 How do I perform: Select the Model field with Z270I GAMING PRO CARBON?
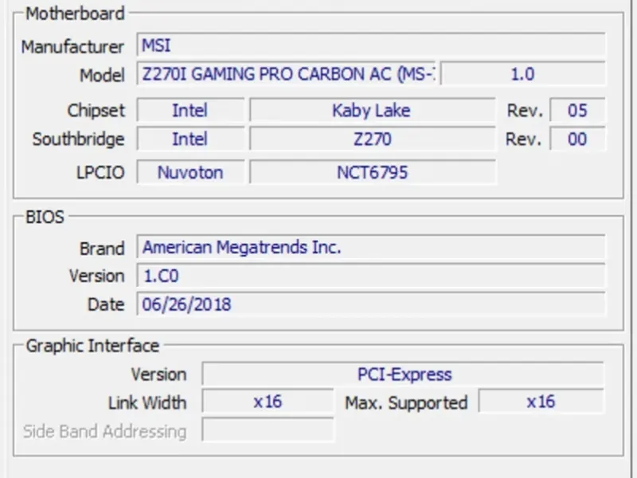click(x=287, y=74)
